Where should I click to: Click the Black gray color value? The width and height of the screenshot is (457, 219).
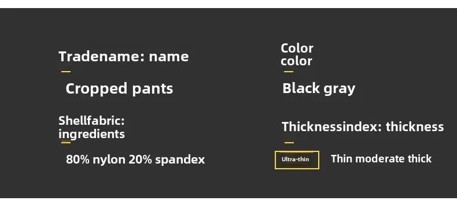tap(319, 88)
